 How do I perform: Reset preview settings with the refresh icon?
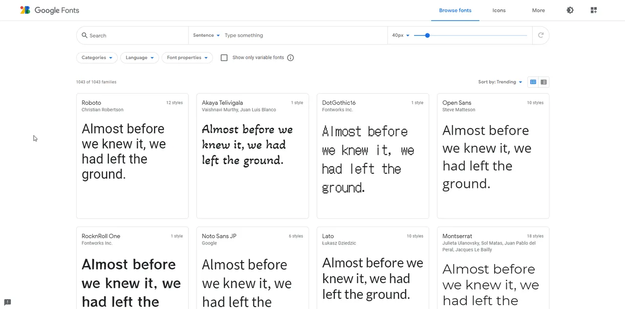click(541, 35)
